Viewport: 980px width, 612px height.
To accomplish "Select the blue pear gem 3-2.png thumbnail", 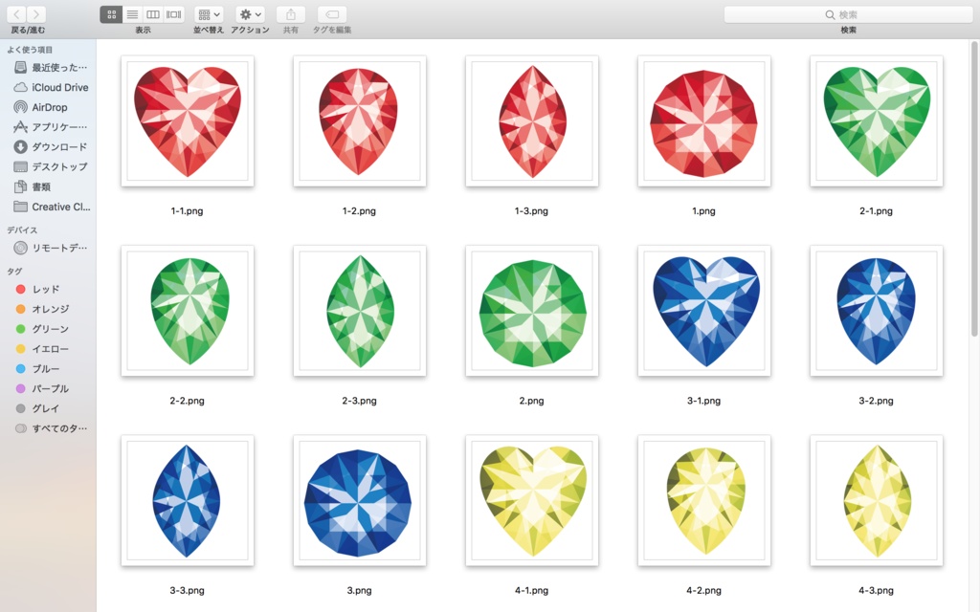I will click(877, 311).
